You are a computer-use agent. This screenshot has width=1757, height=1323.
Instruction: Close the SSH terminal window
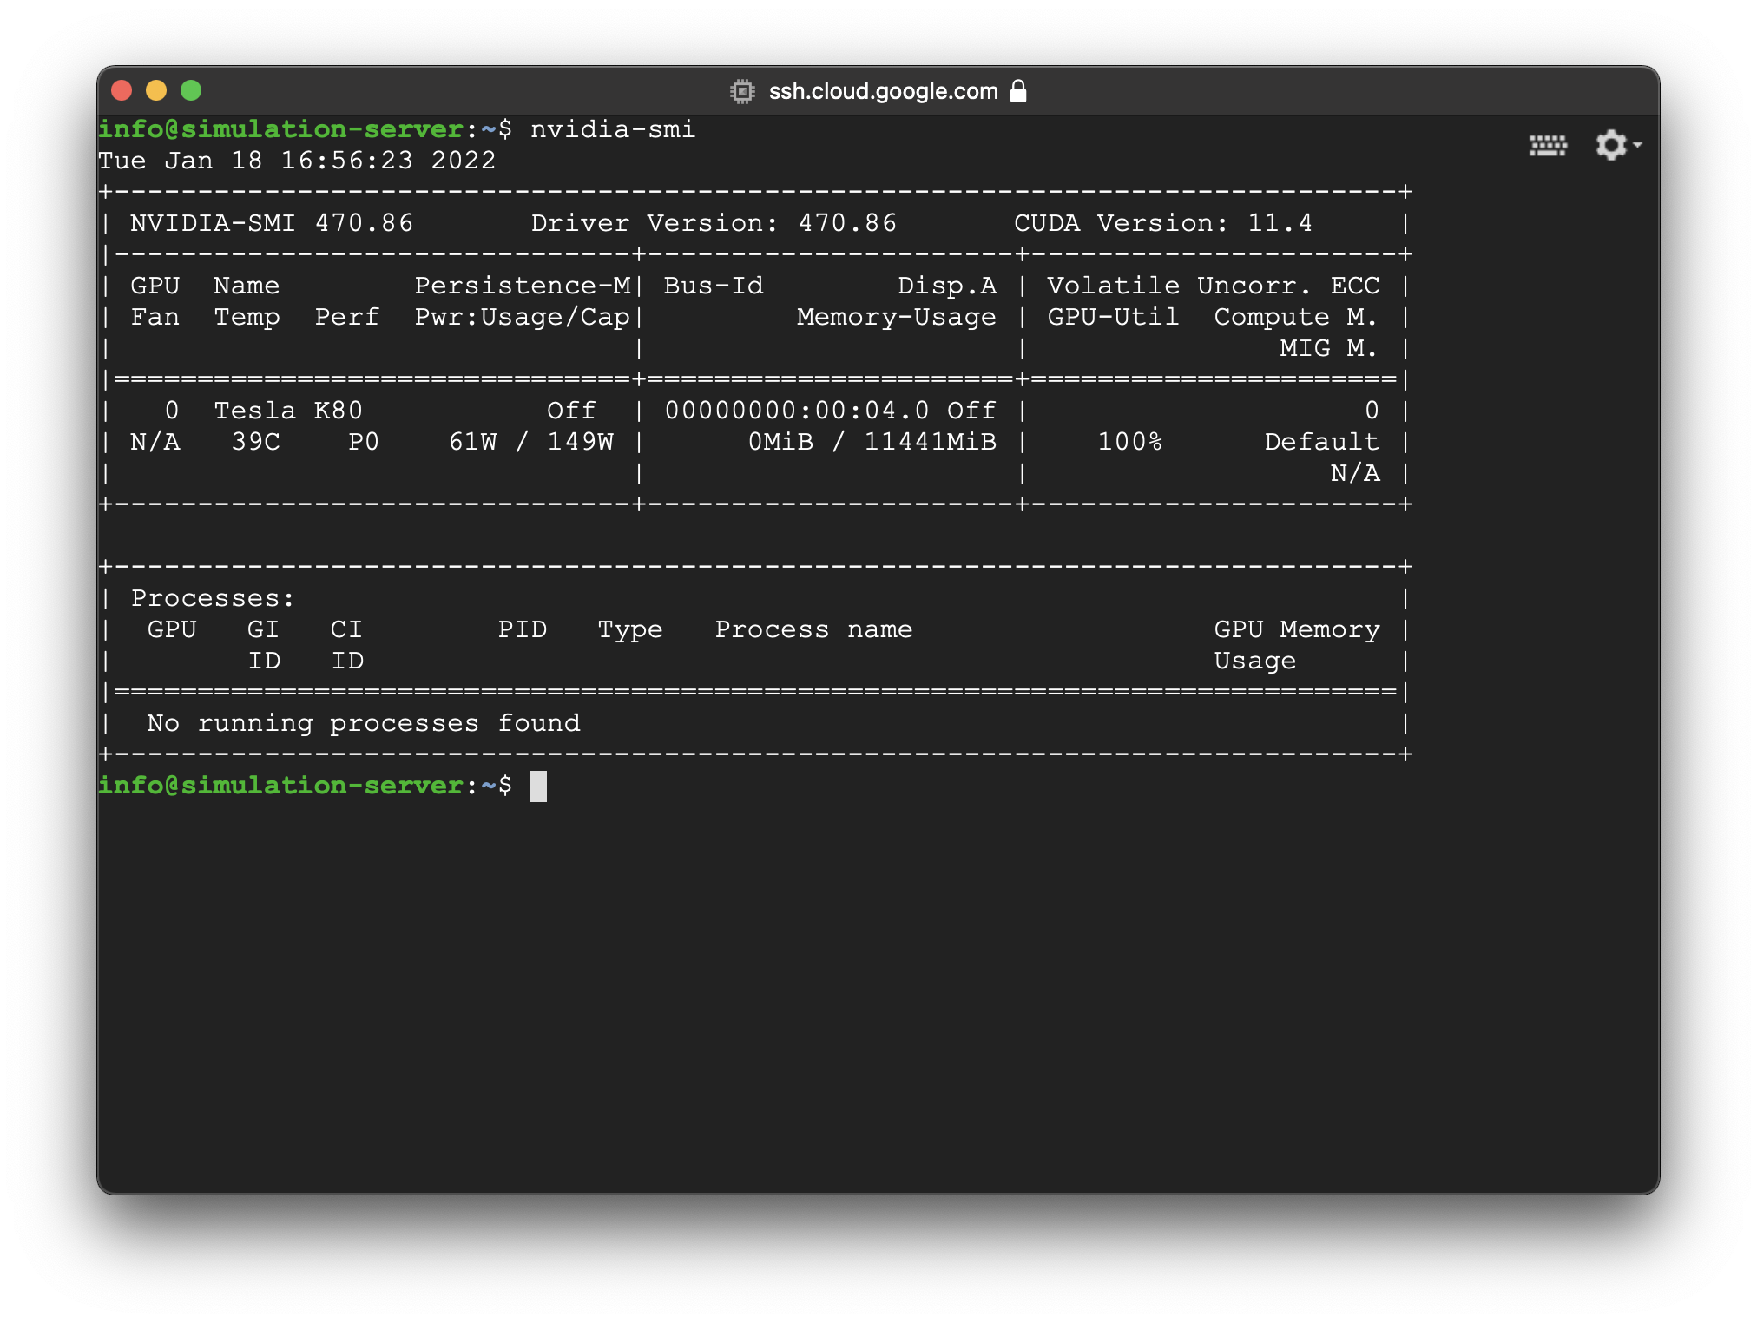point(122,90)
